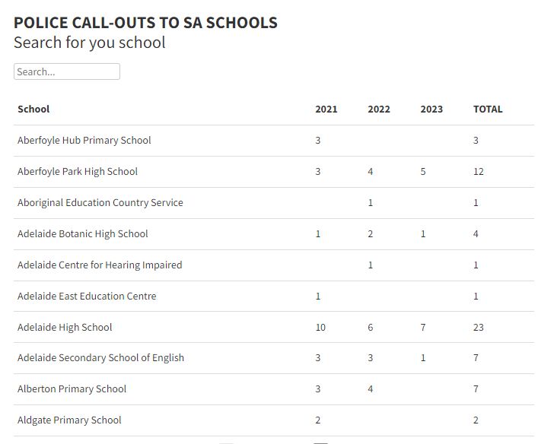Sort by the 2022 column header
This screenshot has width=554, height=444.
coord(378,109)
